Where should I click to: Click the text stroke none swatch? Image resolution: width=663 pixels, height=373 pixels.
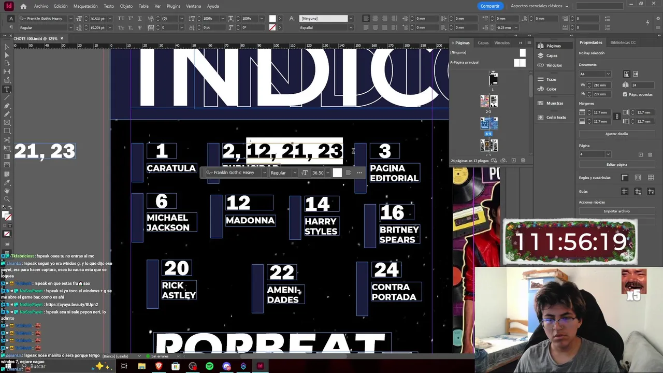pyautogui.click(x=272, y=27)
